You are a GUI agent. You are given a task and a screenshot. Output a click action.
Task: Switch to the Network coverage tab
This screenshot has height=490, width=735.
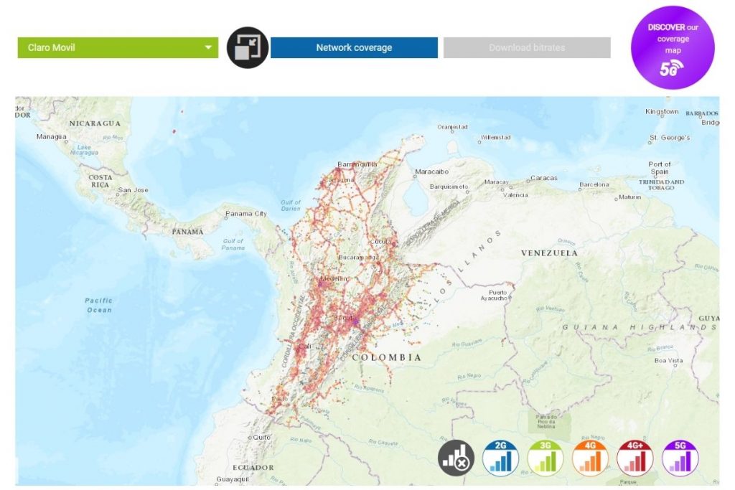pyautogui.click(x=354, y=47)
